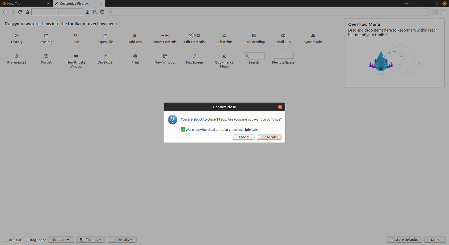Viewport: 449px width, 245px height.
Task: Click the Library icon in the toolbar
Action: click(x=95, y=12)
